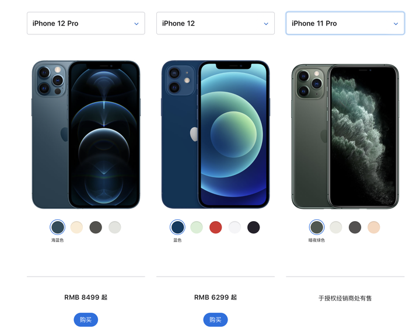Choose the silver color for iPhone 11 Pro
The image size is (420, 336).
pyautogui.click(x=336, y=228)
